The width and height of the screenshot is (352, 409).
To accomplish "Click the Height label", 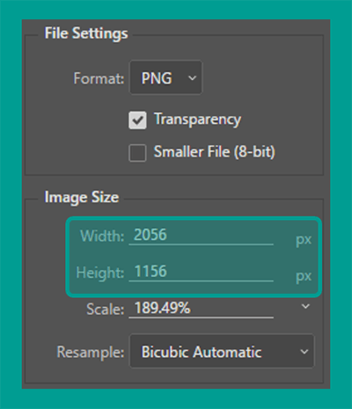I will 100,273.
